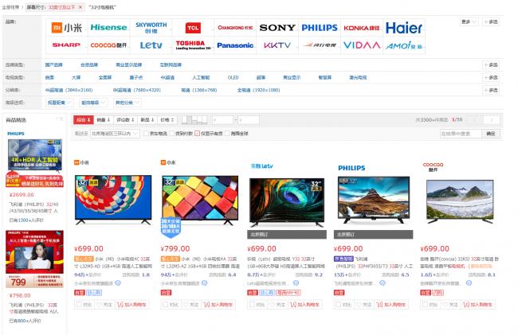Image resolution: width=518 pixels, height=335 pixels.
Task: Select the Letv brand logo in filters
Action: pos(151,45)
